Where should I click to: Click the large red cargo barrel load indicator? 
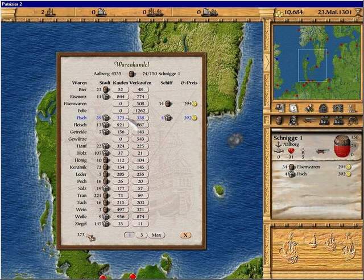[342, 146]
